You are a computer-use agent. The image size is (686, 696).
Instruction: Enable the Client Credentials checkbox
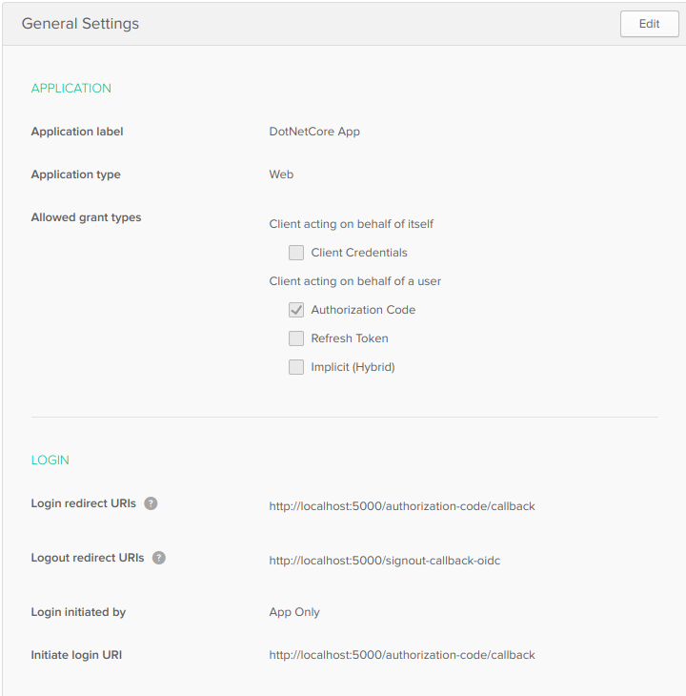click(x=296, y=253)
